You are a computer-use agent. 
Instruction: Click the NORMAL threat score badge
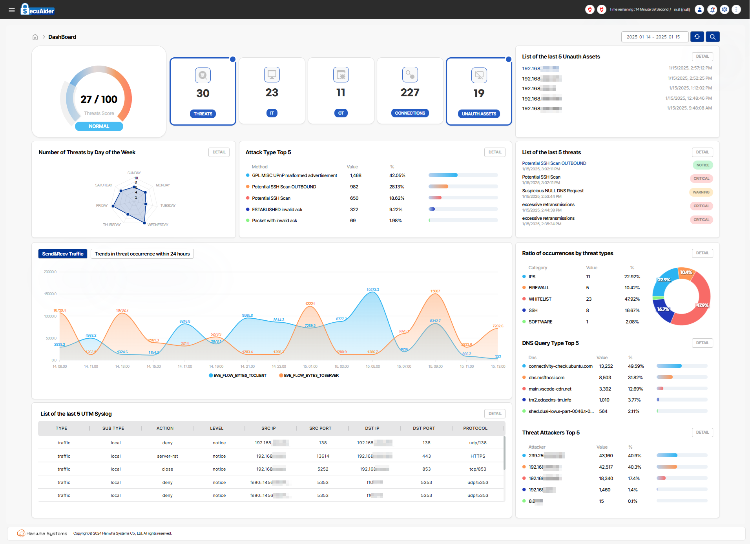tap(99, 126)
